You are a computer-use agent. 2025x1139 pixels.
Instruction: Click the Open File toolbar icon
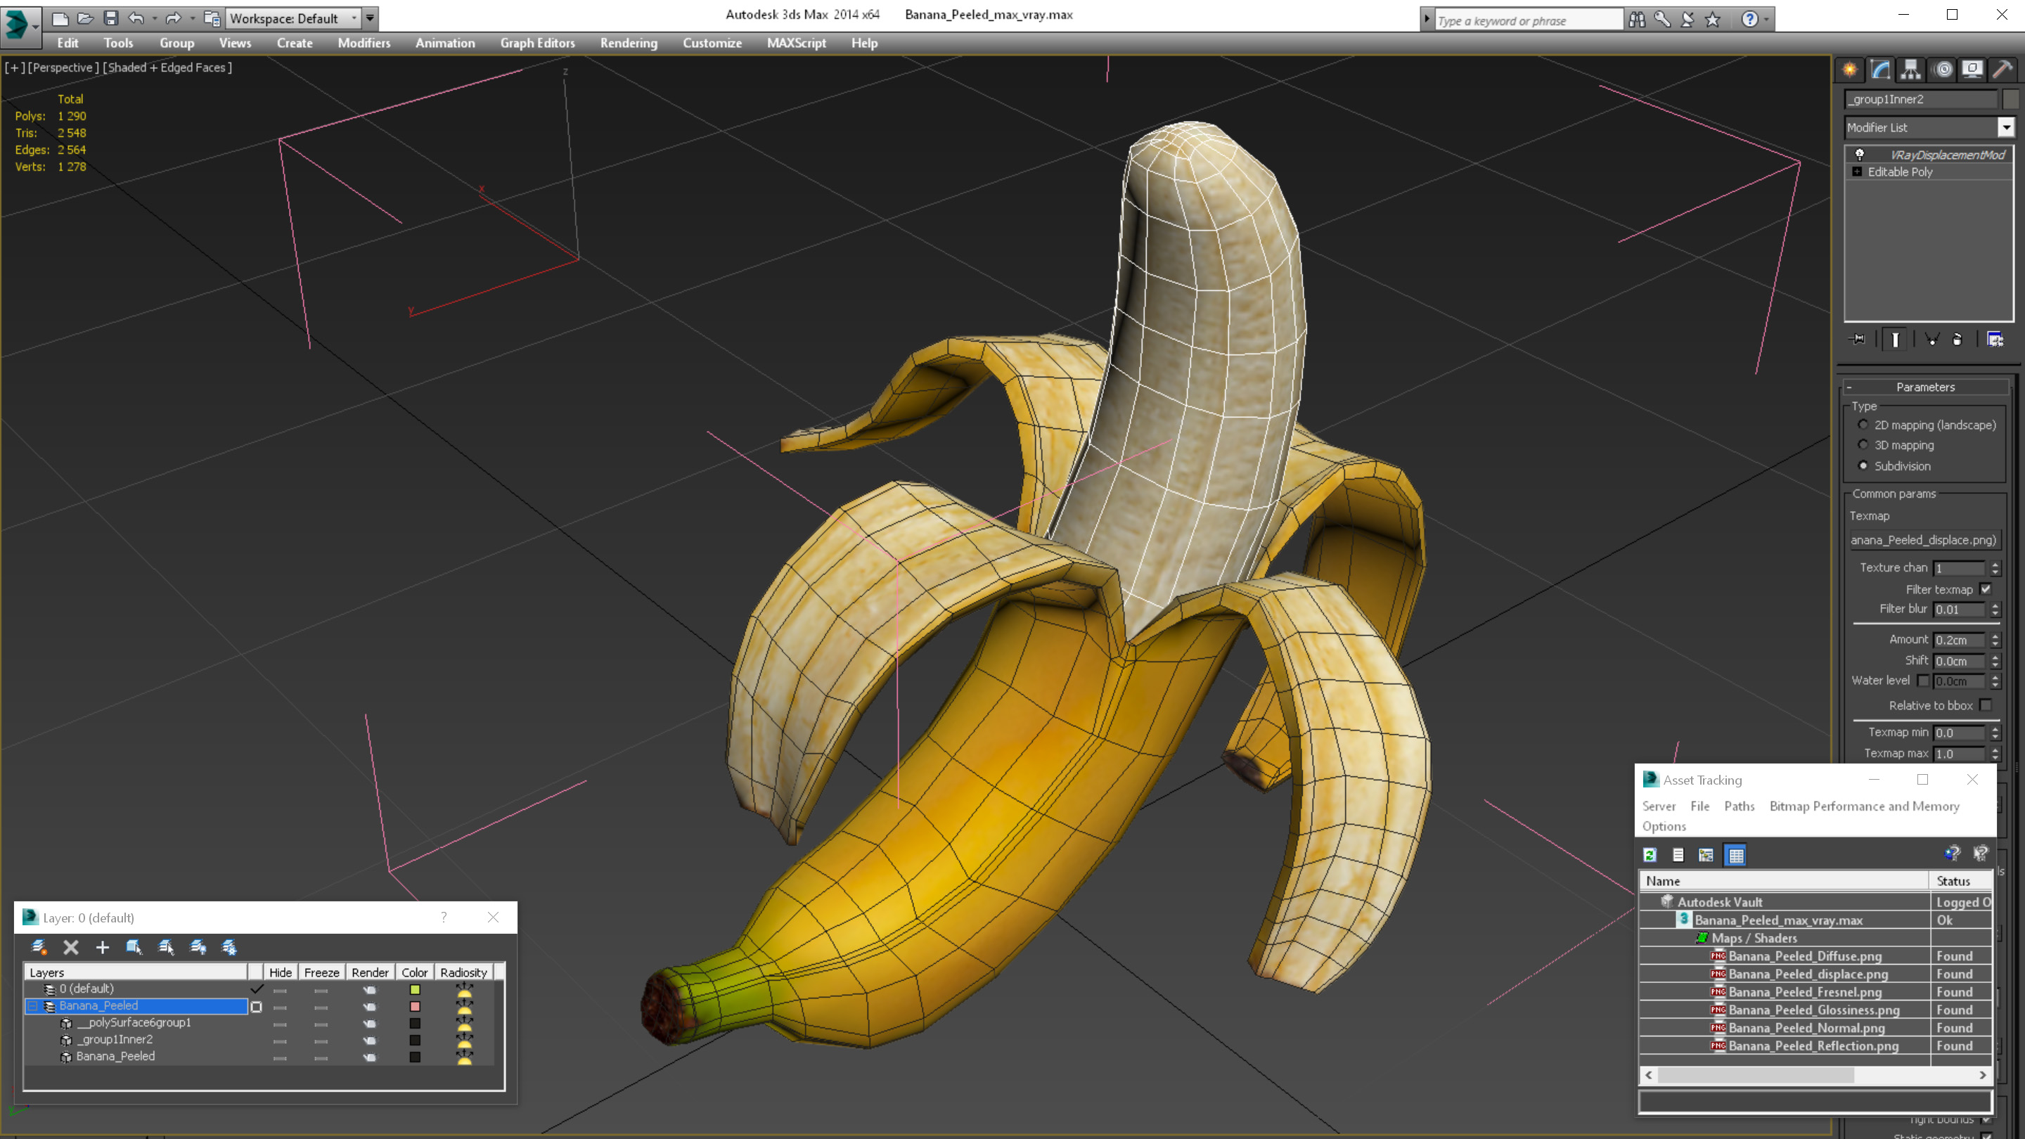coord(86,18)
